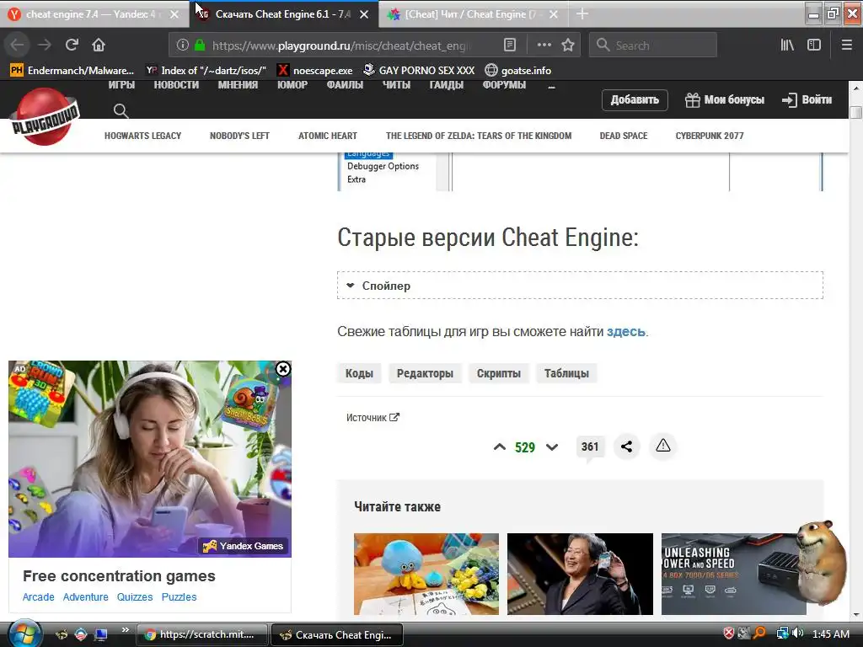Open a new browser tab
The width and height of the screenshot is (863, 647).
coord(582,13)
